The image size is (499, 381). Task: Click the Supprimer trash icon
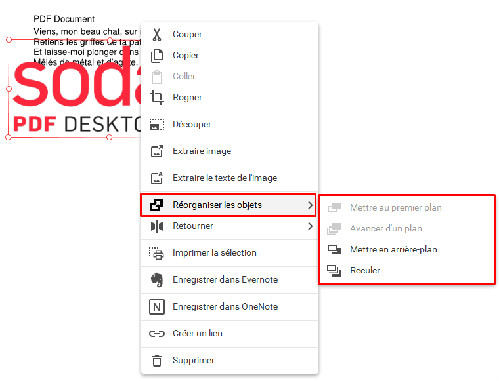coord(156,361)
